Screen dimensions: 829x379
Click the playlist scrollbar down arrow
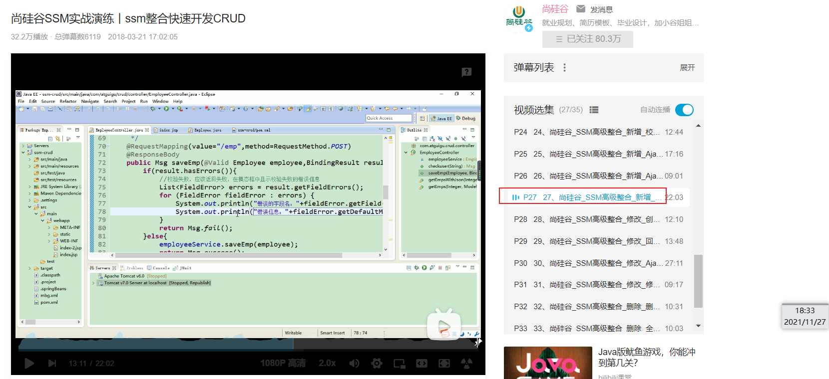[698, 326]
